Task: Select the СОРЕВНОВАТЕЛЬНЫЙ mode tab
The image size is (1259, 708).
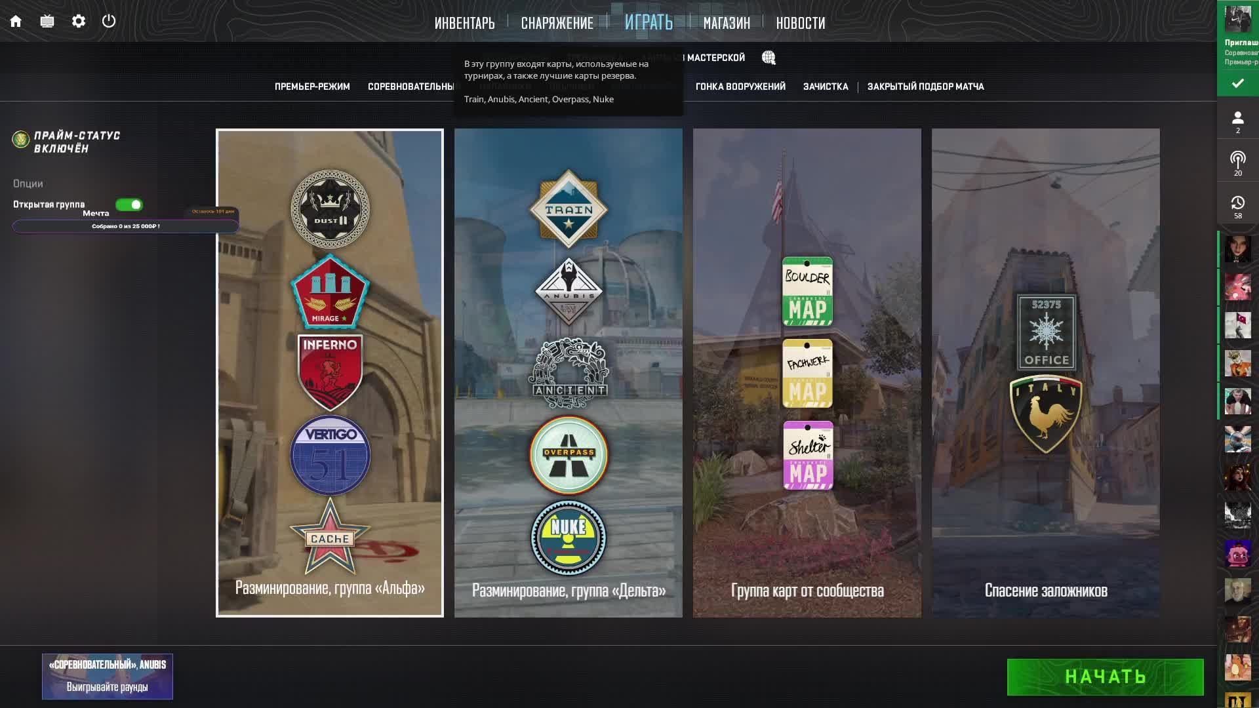Action: pyautogui.click(x=411, y=87)
